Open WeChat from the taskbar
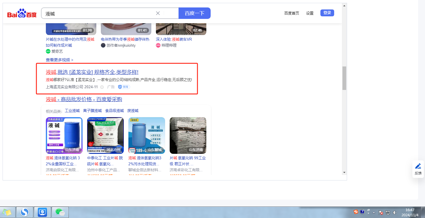 click(x=60, y=212)
